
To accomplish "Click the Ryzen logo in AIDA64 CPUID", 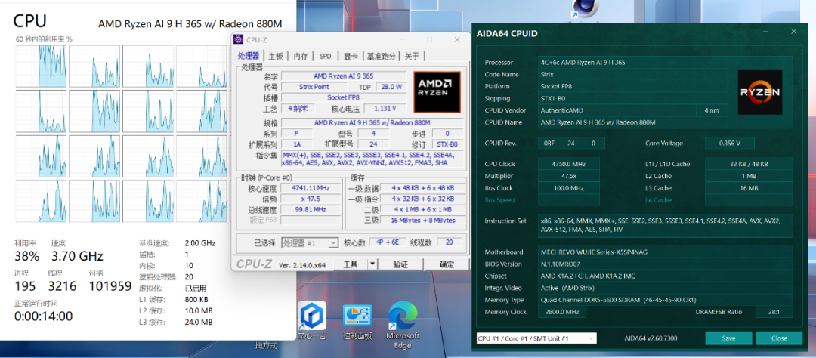I will pyautogui.click(x=760, y=92).
